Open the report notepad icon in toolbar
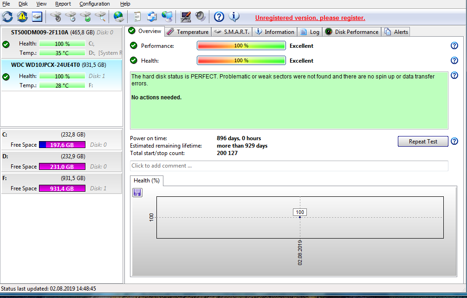Image resolution: width=467 pixels, height=298 pixels. coord(137,17)
